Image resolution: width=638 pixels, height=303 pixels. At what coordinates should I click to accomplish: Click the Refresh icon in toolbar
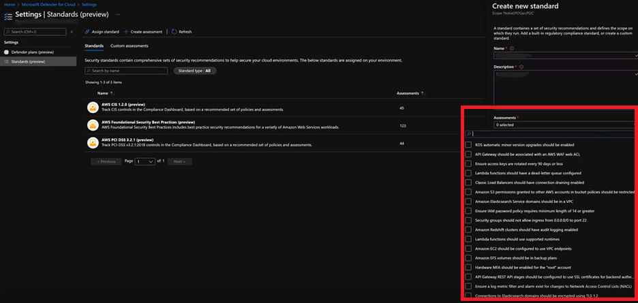pyautogui.click(x=174, y=32)
